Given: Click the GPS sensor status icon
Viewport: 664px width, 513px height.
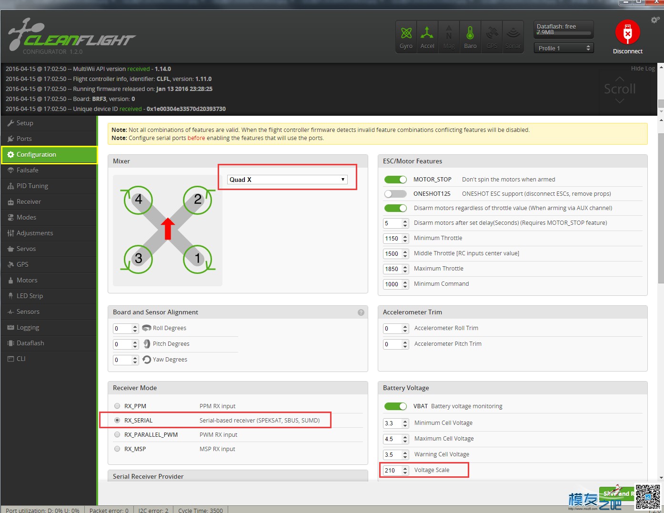Looking at the screenshot, I should (x=492, y=37).
